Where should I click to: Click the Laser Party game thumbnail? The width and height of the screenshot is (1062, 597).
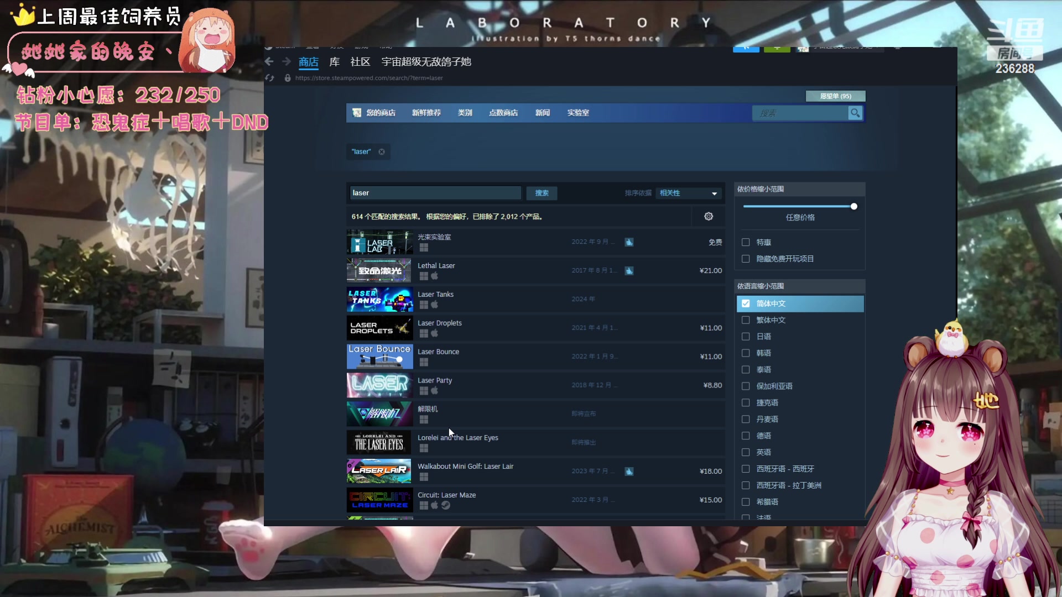[x=379, y=385]
